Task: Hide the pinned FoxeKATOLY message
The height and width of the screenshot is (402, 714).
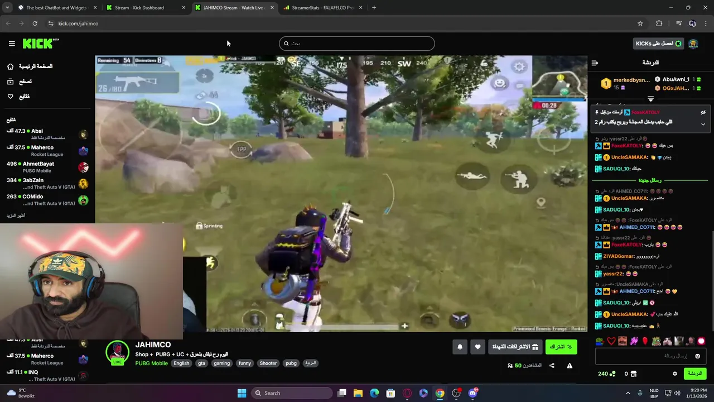Action: coord(703,112)
